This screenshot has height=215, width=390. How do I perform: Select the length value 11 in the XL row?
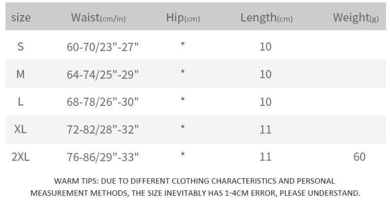(x=265, y=129)
